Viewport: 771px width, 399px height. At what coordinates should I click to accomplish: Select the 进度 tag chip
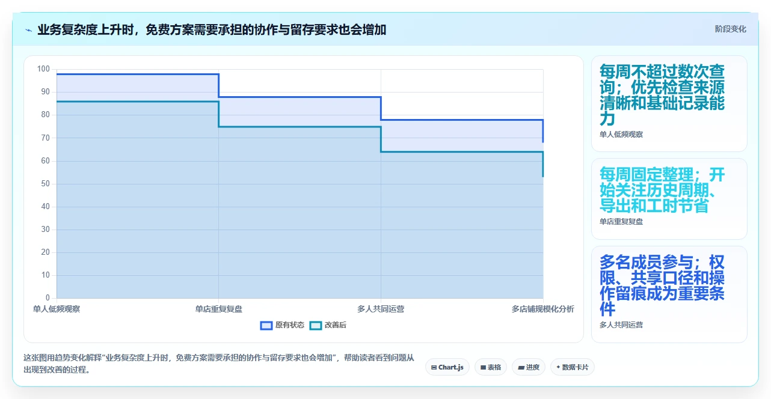coord(529,367)
